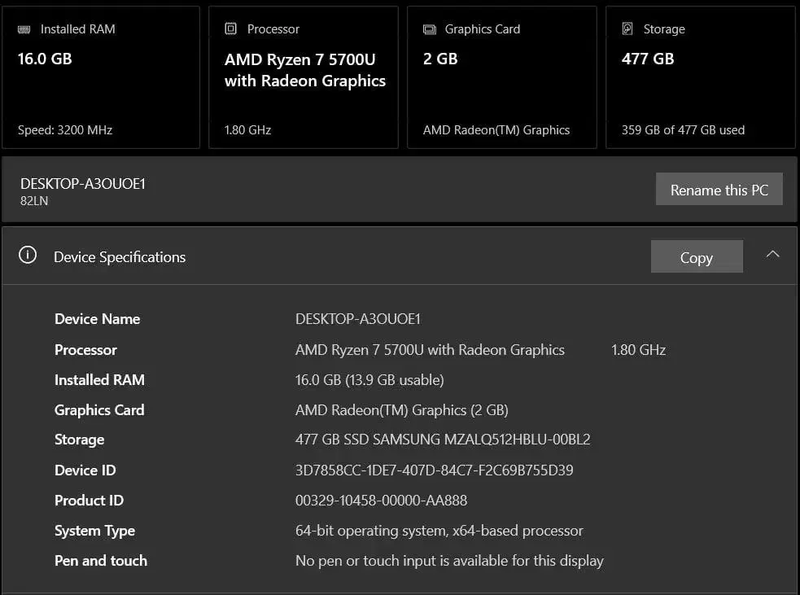Select the AMD Ryzen 7 5700U processor card

click(304, 78)
